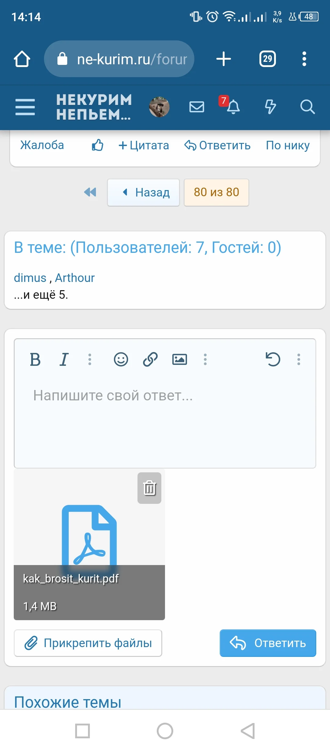Screen dimensions: 330x753
Task: Insert link using the chain icon
Action: (150, 359)
